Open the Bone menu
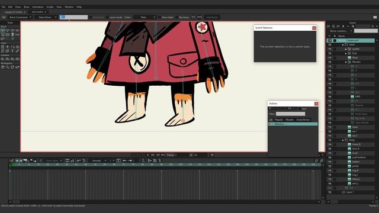 (26, 7)
